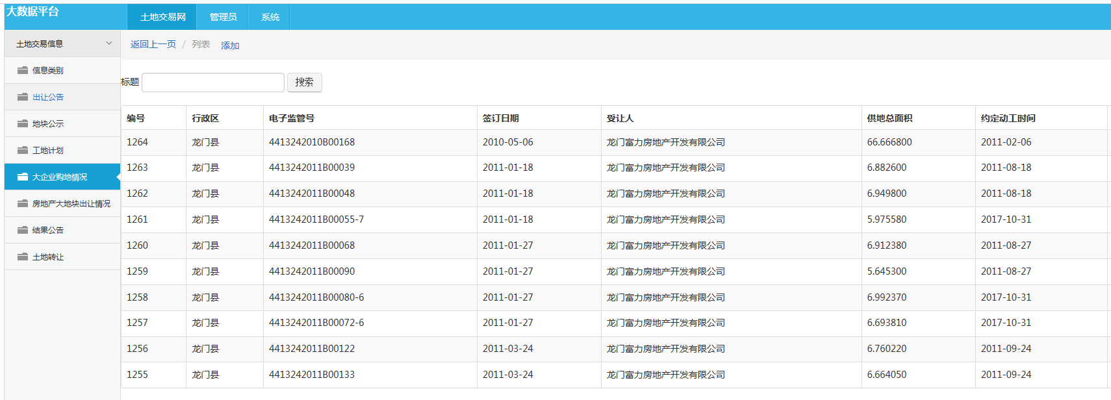Click date cell 2010-05-06
The image size is (1111, 400).
pyautogui.click(x=508, y=142)
